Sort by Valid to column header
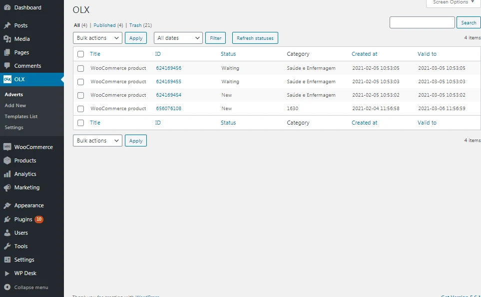The image size is (481, 297). pos(427,54)
